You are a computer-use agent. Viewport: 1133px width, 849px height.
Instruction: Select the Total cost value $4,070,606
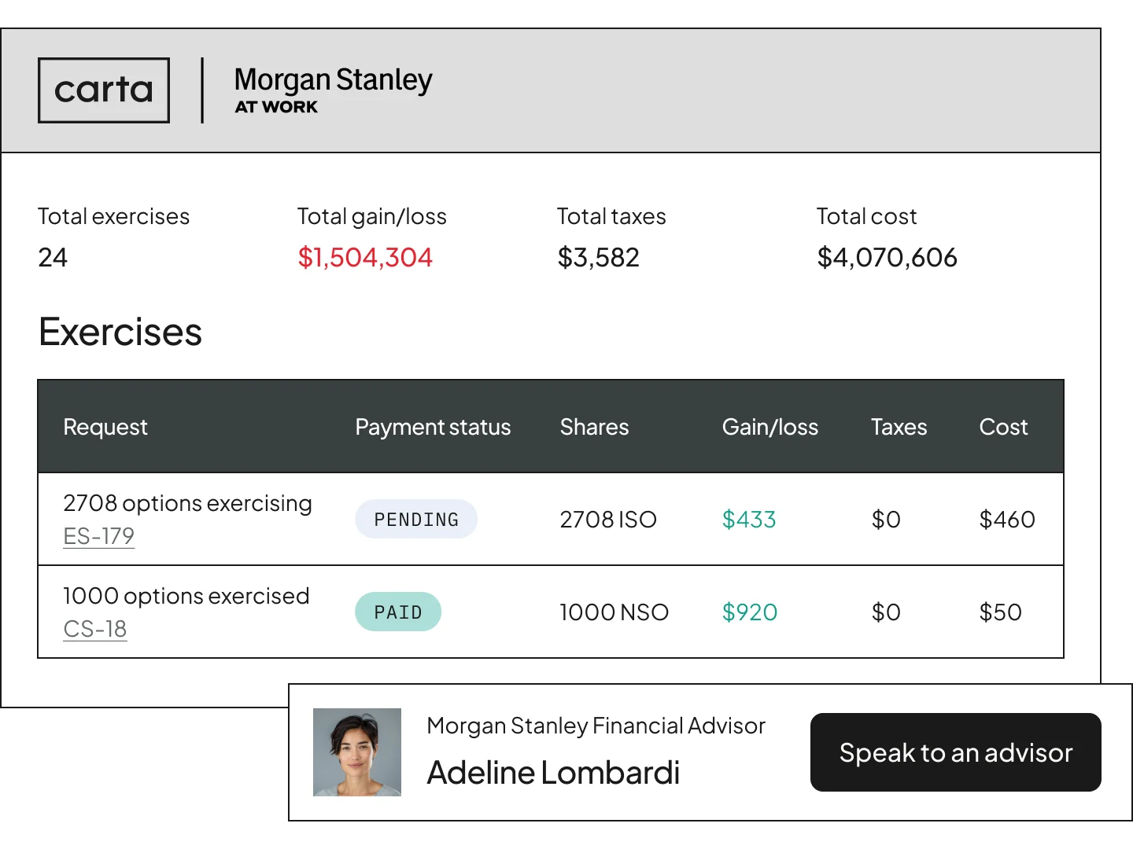point(888,257)
